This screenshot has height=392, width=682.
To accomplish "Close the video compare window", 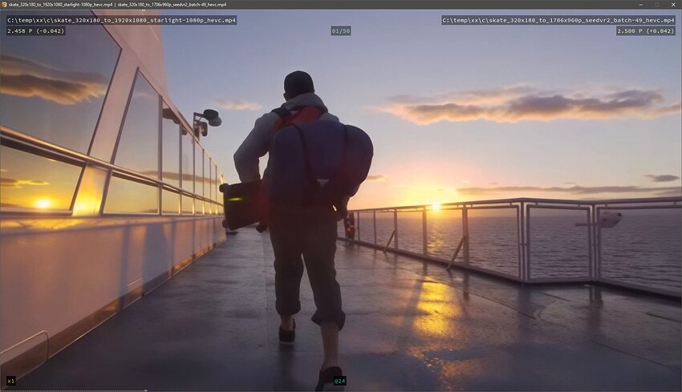I will coord(674,4).
